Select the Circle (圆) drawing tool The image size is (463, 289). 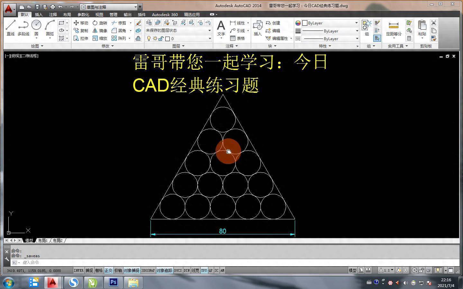[36, 27]
